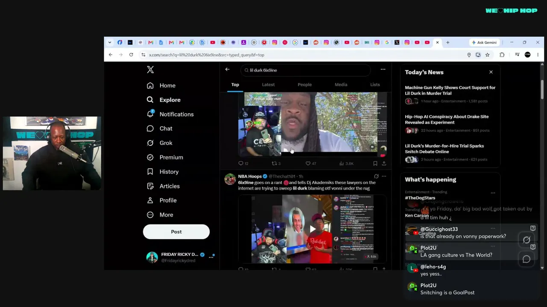Screen dimensions: 547x307
Task: Open Notifications in the sidebar
Action: coord(170,114)
